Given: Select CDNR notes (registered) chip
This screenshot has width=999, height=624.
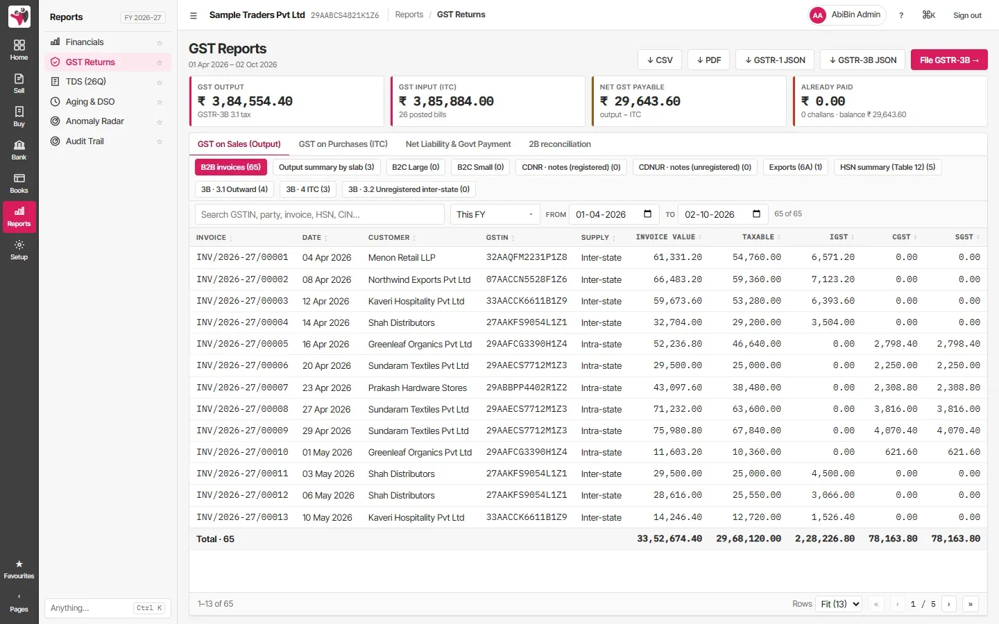Looking at the screenshot, I should 571,167.
